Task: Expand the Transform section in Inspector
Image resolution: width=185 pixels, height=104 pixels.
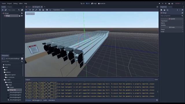Action: [x=172, y=21]
